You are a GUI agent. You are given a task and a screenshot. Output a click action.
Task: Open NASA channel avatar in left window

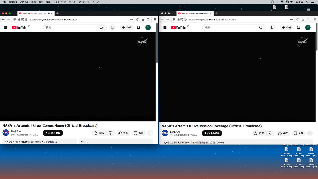tap(6, 133)
